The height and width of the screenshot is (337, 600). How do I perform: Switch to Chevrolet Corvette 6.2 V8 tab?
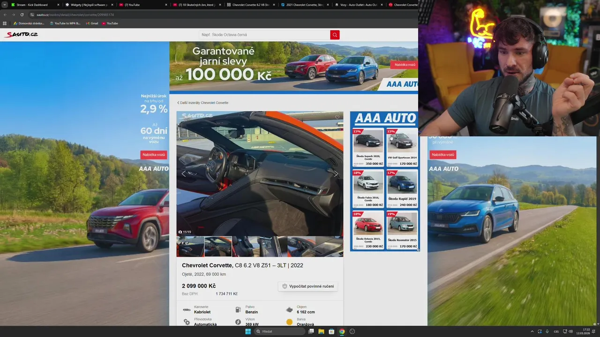point(251,5)
